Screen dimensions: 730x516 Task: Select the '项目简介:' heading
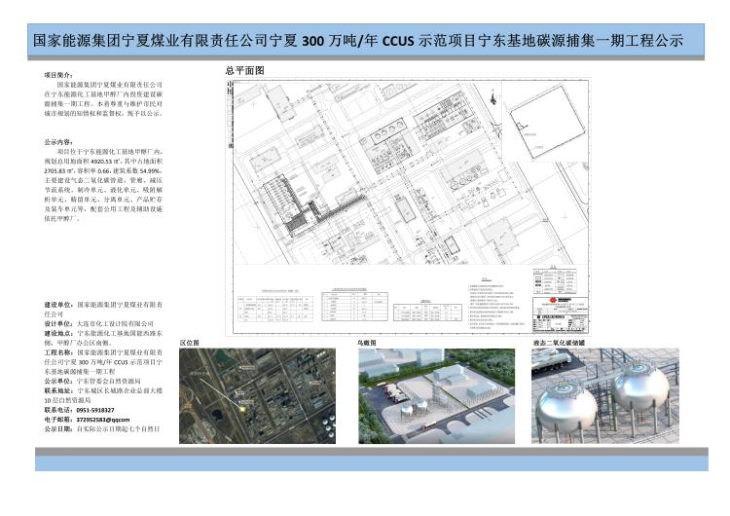coord(58,75)
